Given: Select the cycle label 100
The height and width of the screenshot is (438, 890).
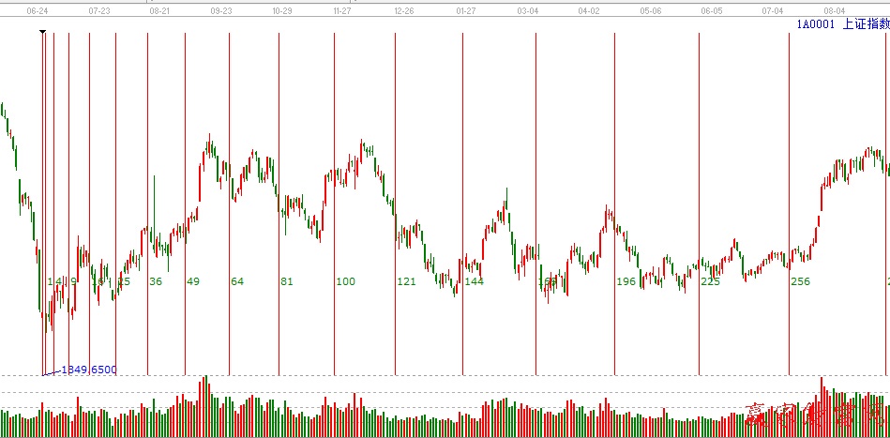Looking at the screenshot, I should 346,281.
